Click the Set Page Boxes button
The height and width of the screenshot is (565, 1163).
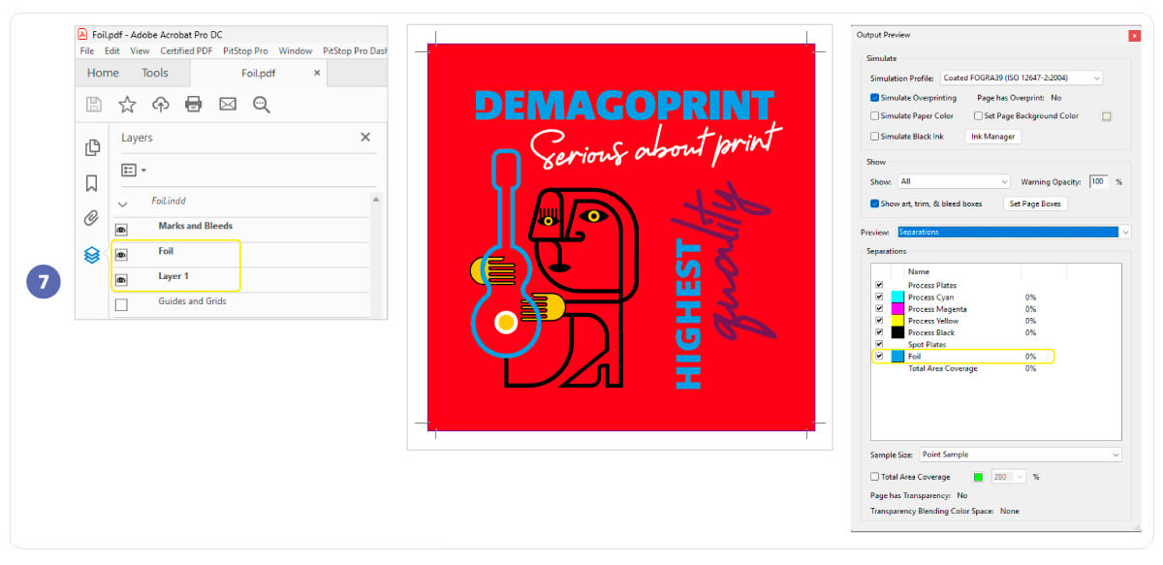point(1036,204)
